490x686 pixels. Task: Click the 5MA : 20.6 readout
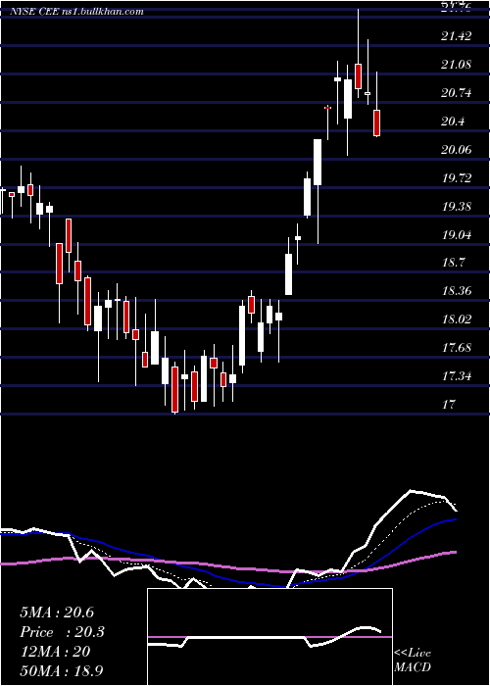tap(57, 612)
